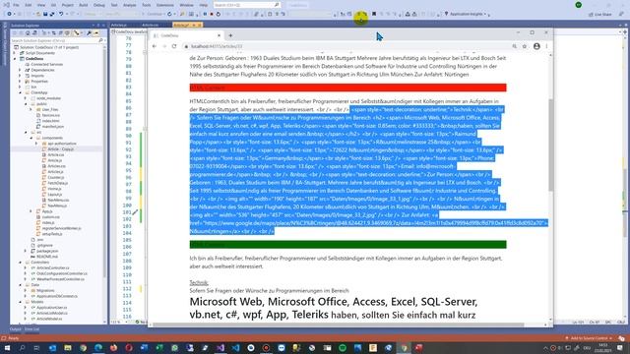630x354 pixels.
Task: Open the Tools menu
Action: click(147, 5)
